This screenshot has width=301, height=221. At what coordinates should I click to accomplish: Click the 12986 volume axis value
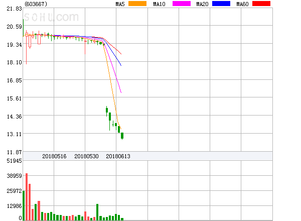coord(14,206)
